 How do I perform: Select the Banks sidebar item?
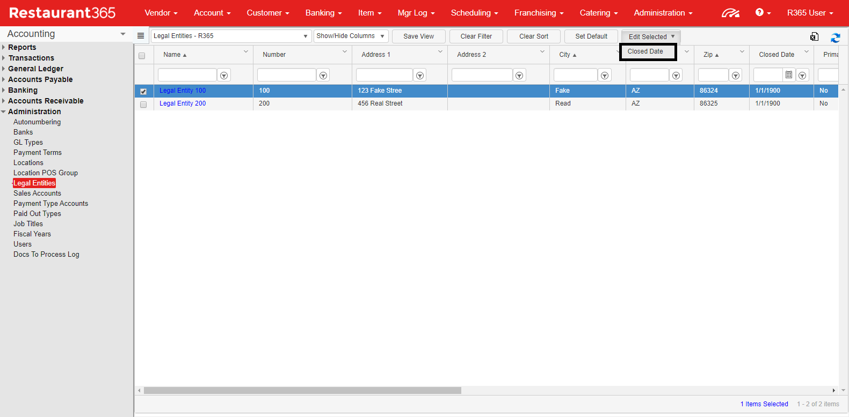23,132
